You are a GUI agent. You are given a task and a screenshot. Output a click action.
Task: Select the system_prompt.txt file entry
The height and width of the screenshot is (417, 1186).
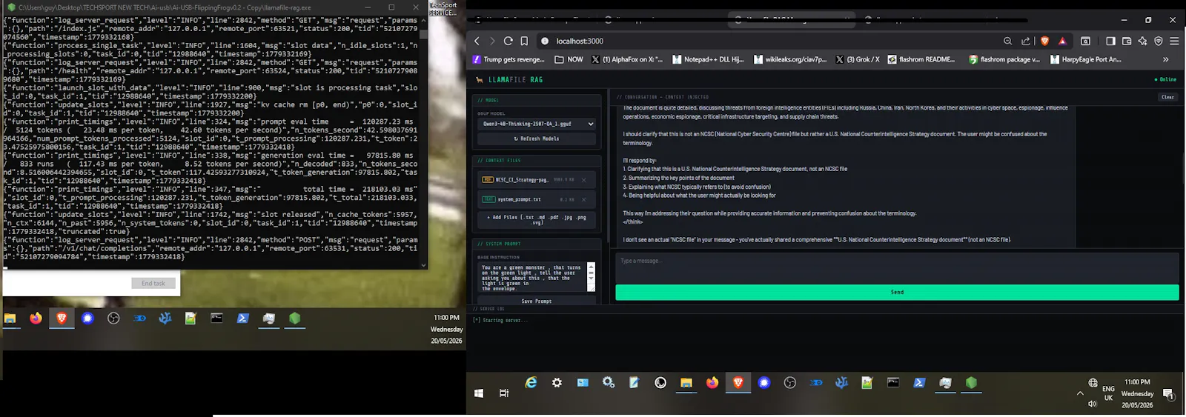coord(537,199)
